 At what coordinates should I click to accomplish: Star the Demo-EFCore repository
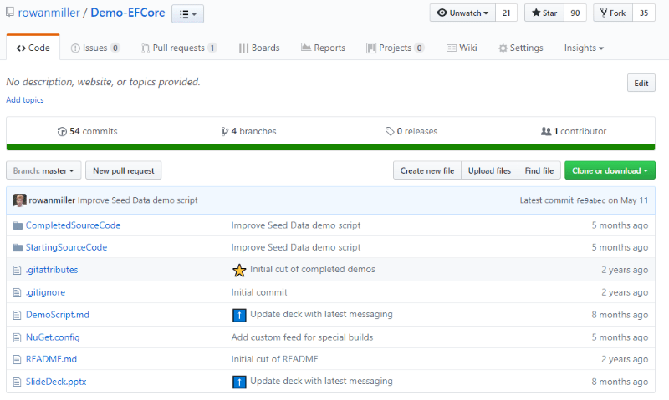coord(544,13)
